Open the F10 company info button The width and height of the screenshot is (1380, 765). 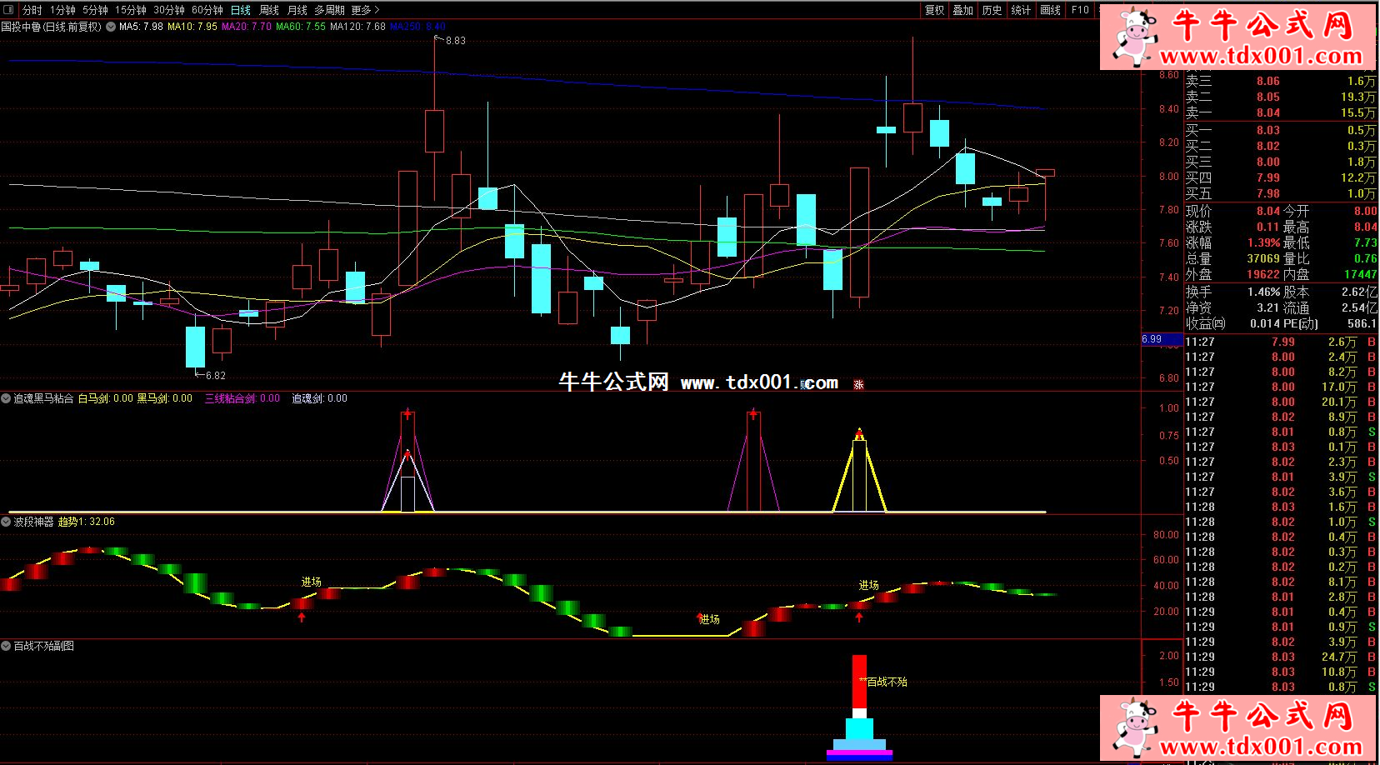(1080, 10)
